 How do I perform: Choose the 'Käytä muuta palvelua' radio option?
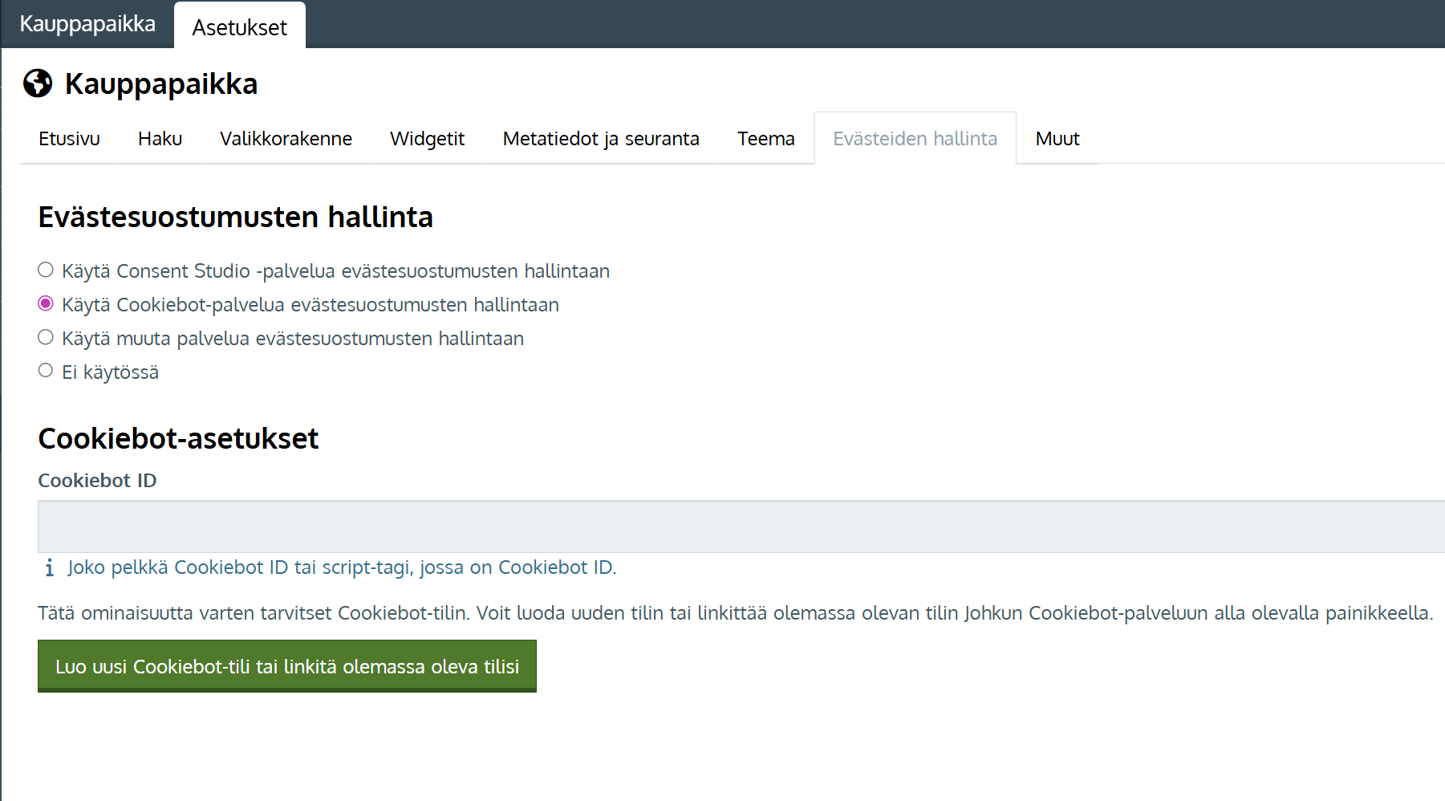click(46, 338)
